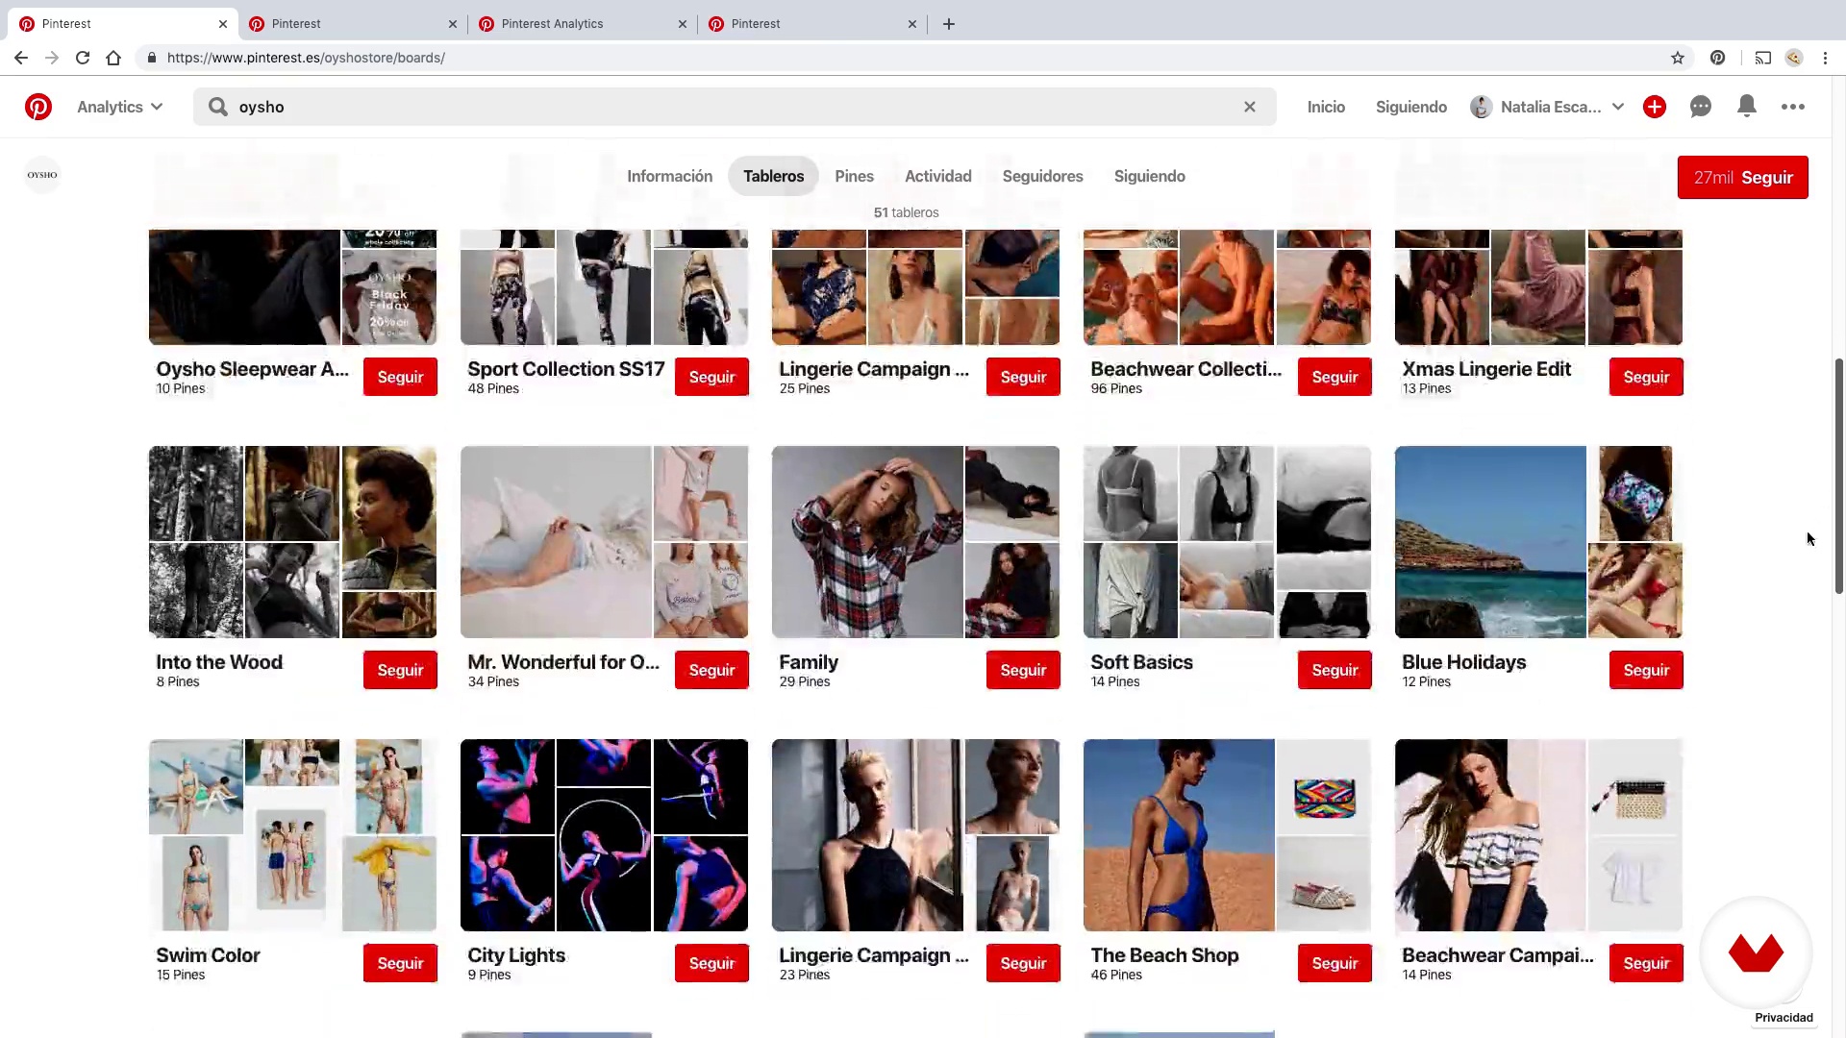Follow Oysho with the 27mil Seguir button

(1743, 178)
